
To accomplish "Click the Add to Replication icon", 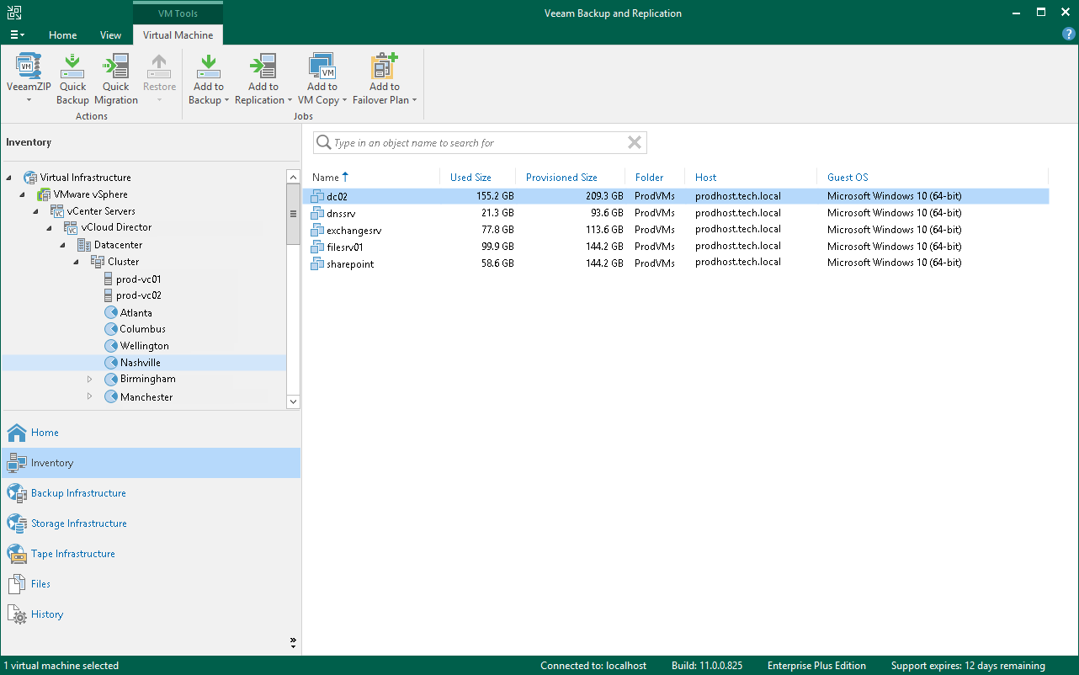I will point(263,66).
